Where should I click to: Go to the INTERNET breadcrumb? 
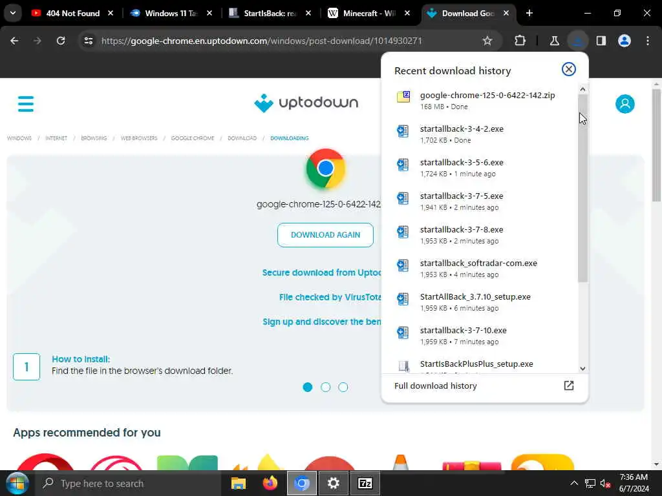click(x=56, y=138)
